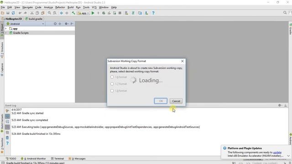Click the navigate Back arrow icon
The width and height of the screenshot is (292, 164).
pyautogui.click(x=61, y=13)
